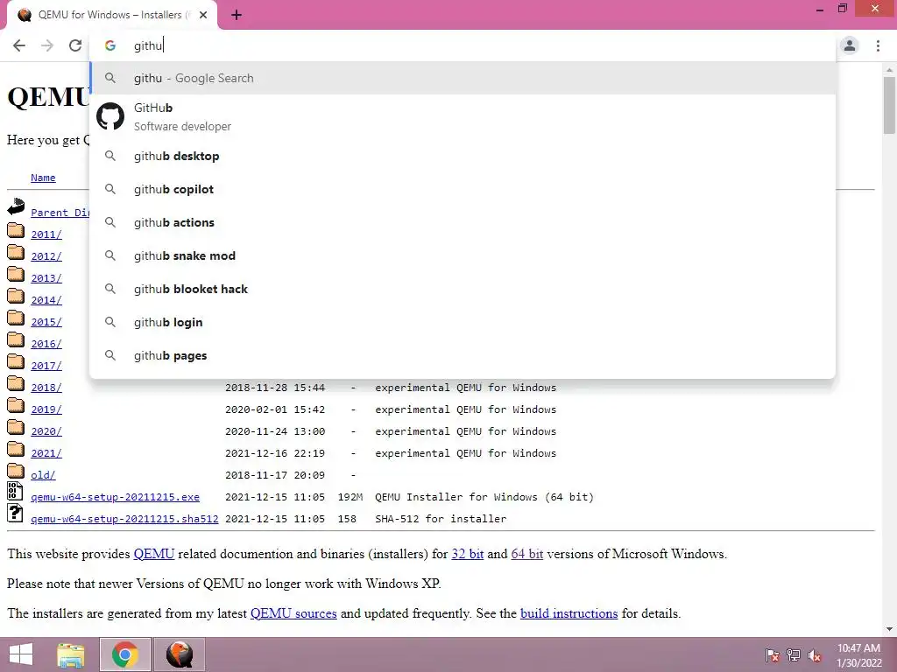Click the '2021-12-15 11:05 192M' text
This screenshot has width=897, height=672.
[294, 497]
